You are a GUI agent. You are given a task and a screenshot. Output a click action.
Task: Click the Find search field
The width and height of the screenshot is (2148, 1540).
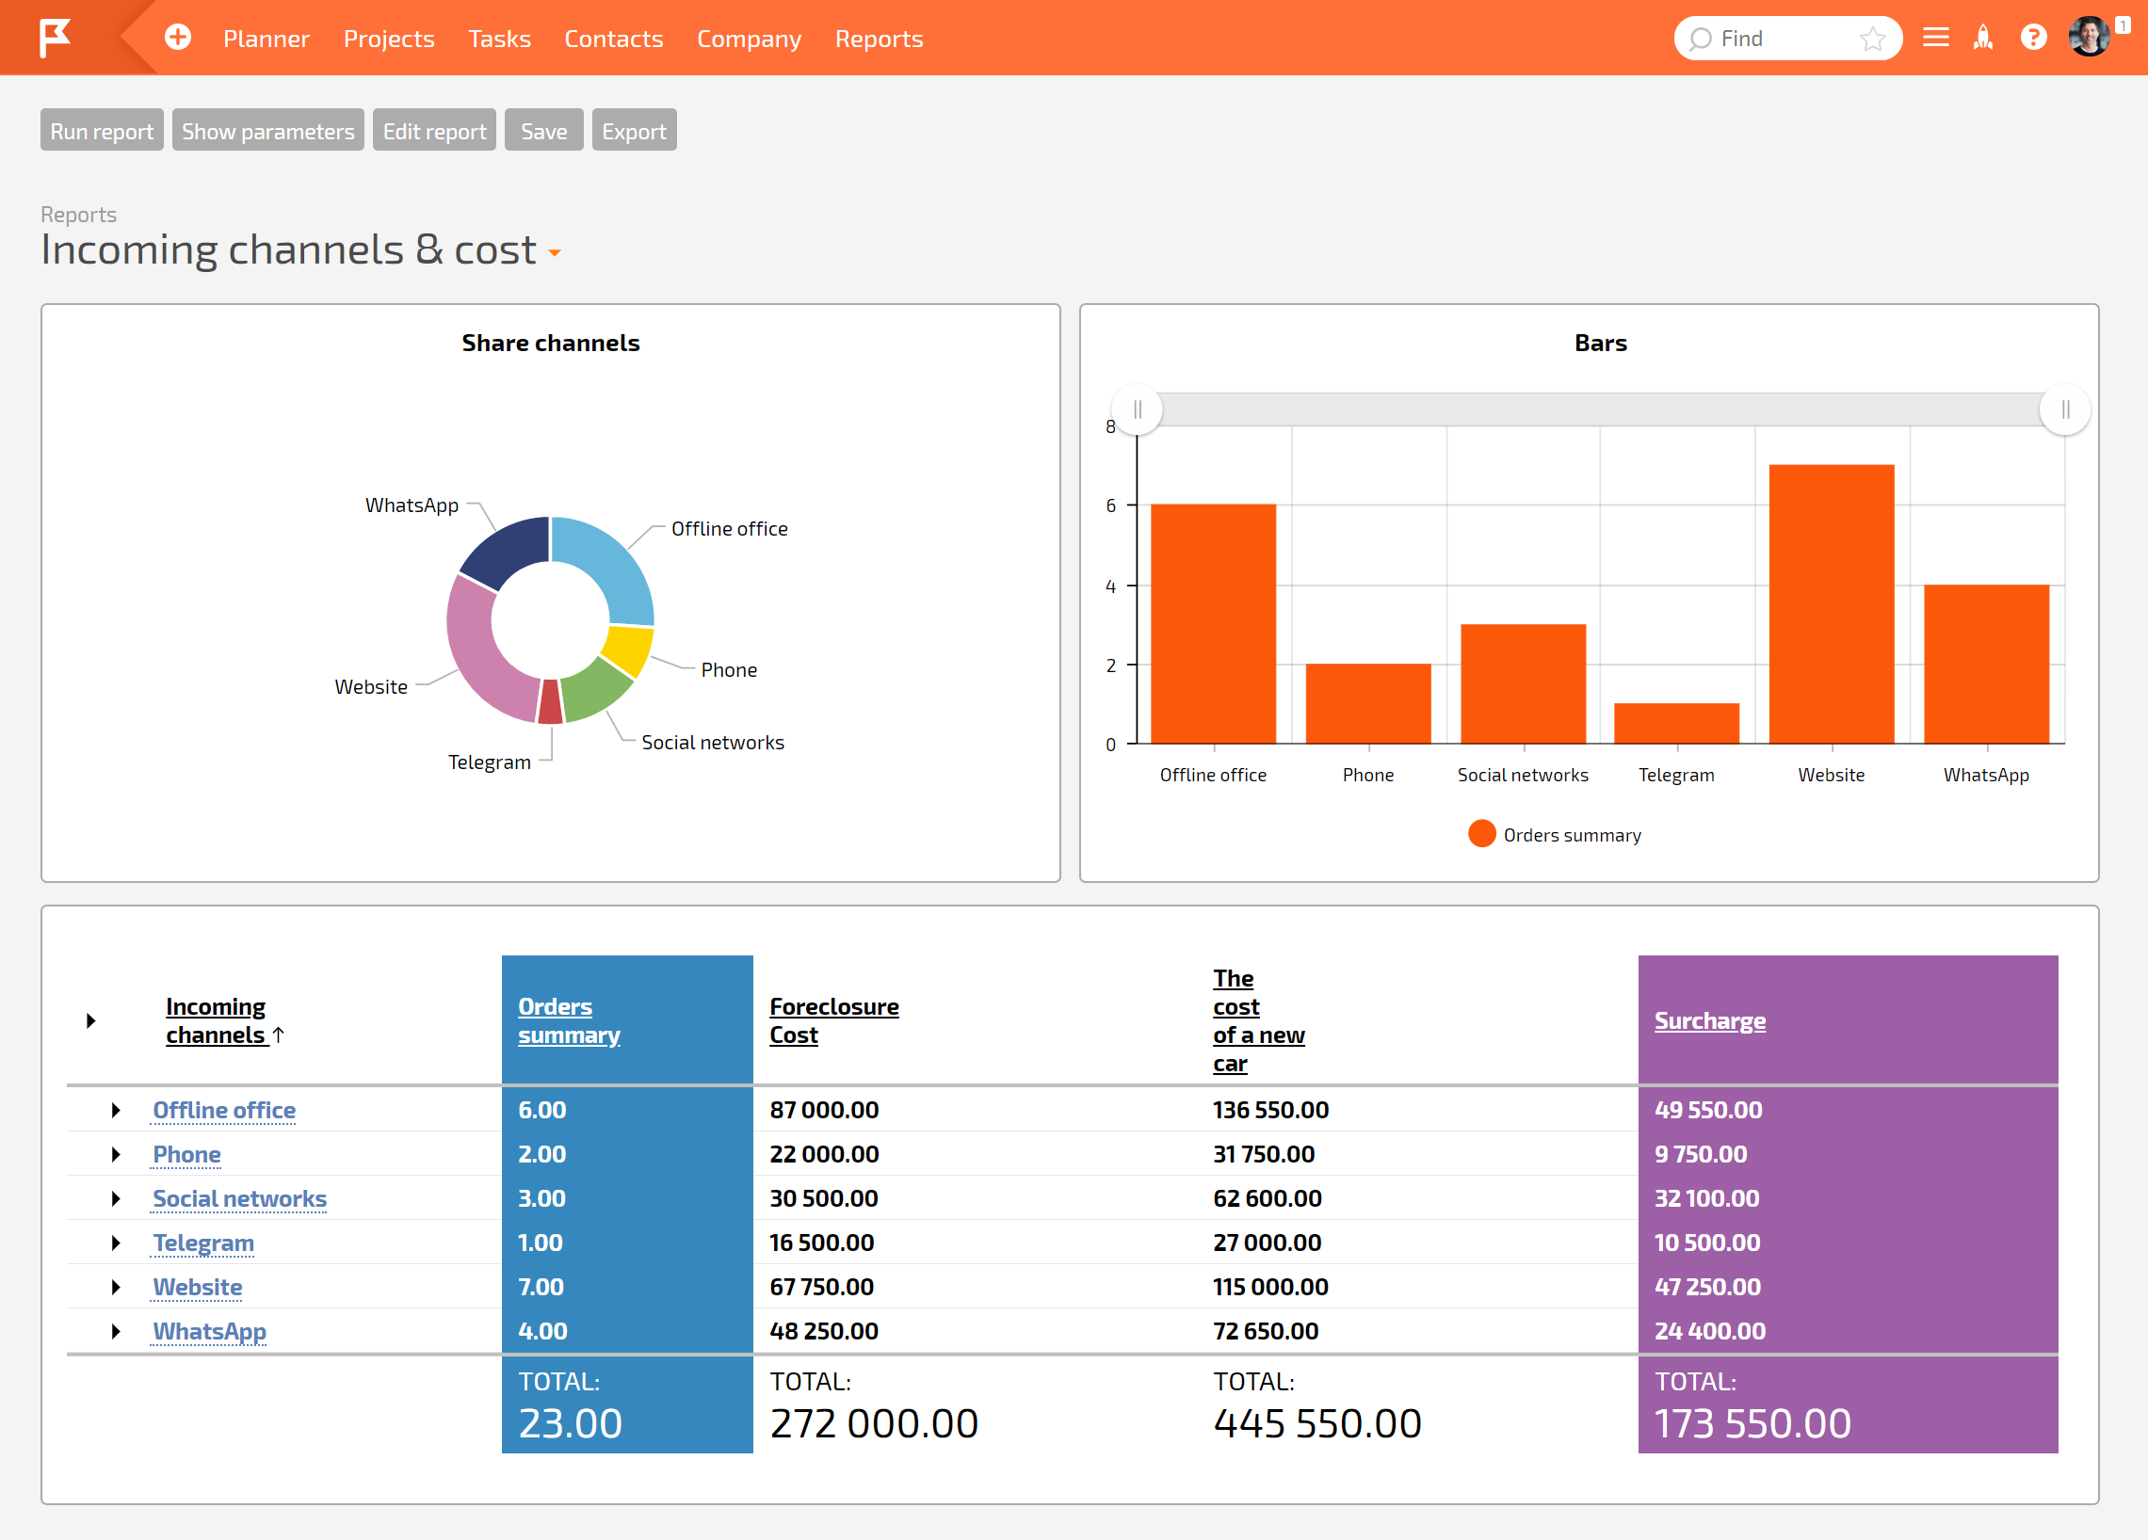(1787, 39)
